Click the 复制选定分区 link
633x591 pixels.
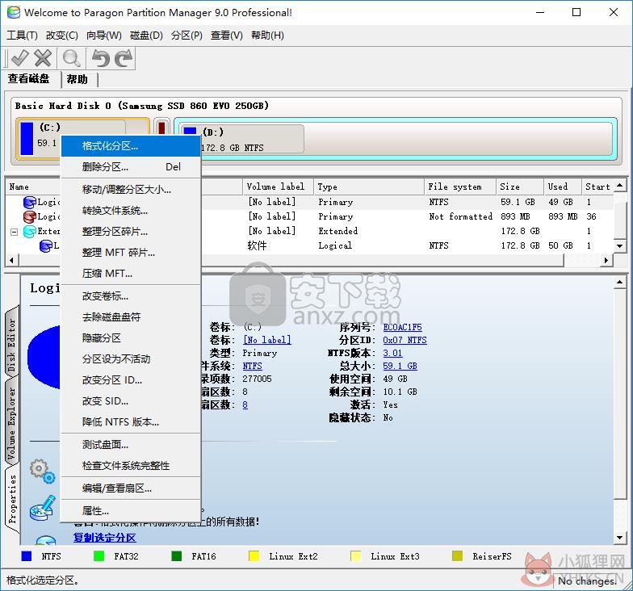[x=105, y=538]
